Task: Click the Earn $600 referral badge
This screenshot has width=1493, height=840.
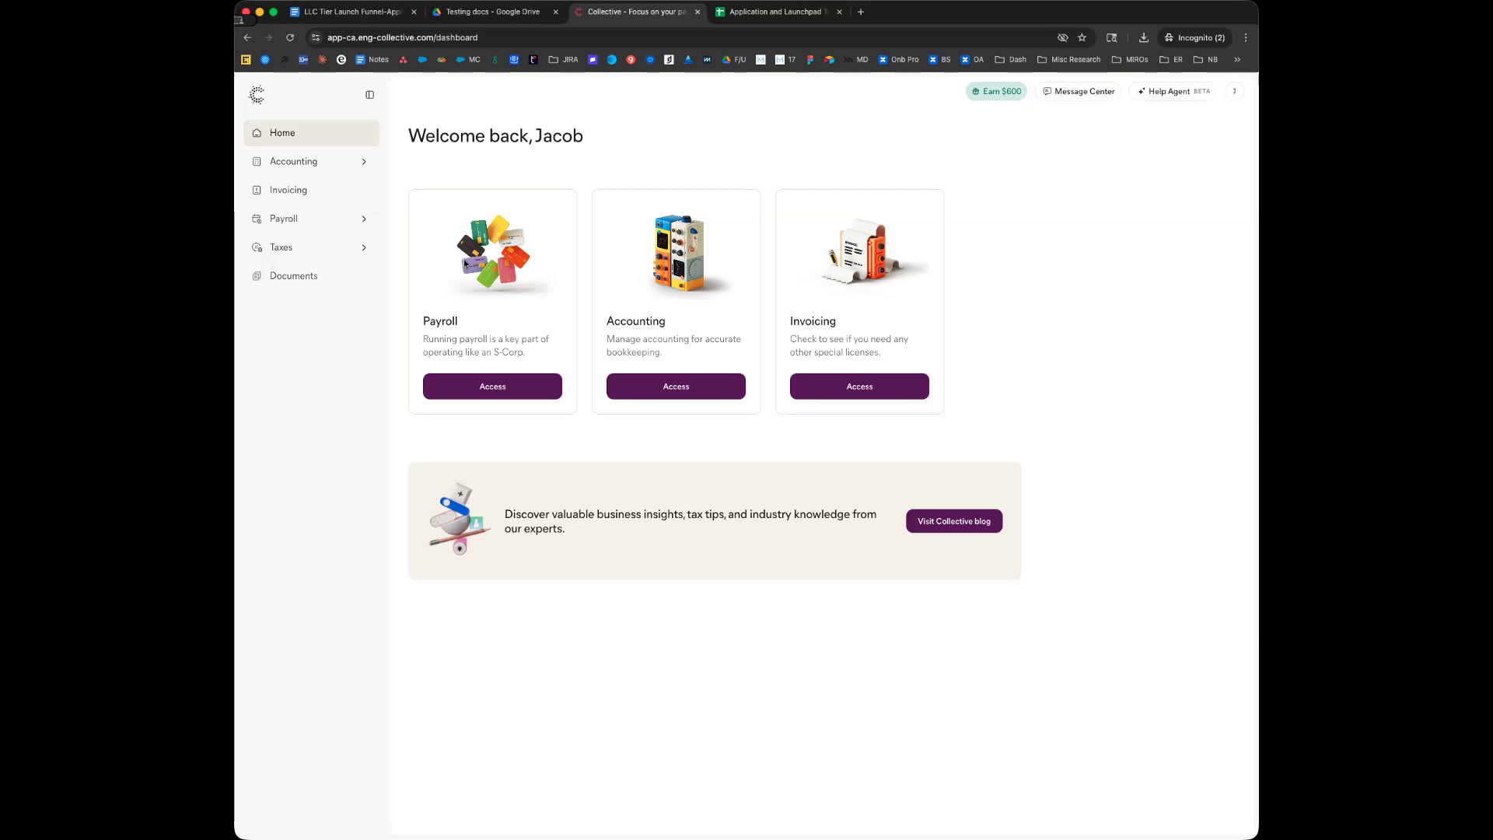Action: 996,92
